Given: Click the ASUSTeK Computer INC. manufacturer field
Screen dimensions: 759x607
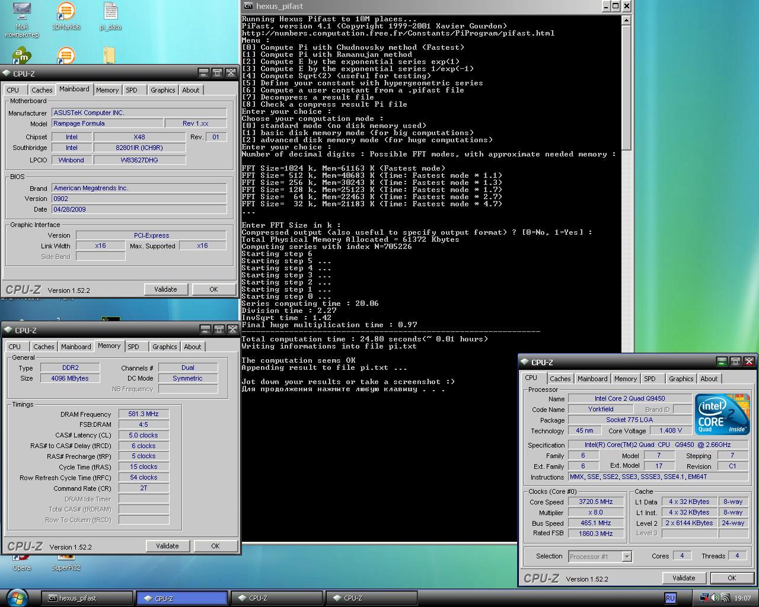Looking at the screenshot, I should pyautogui.click(x=139, y=113).
